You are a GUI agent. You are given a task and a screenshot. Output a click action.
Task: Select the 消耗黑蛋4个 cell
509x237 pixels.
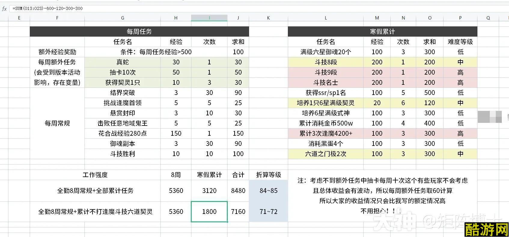point(326,144)
